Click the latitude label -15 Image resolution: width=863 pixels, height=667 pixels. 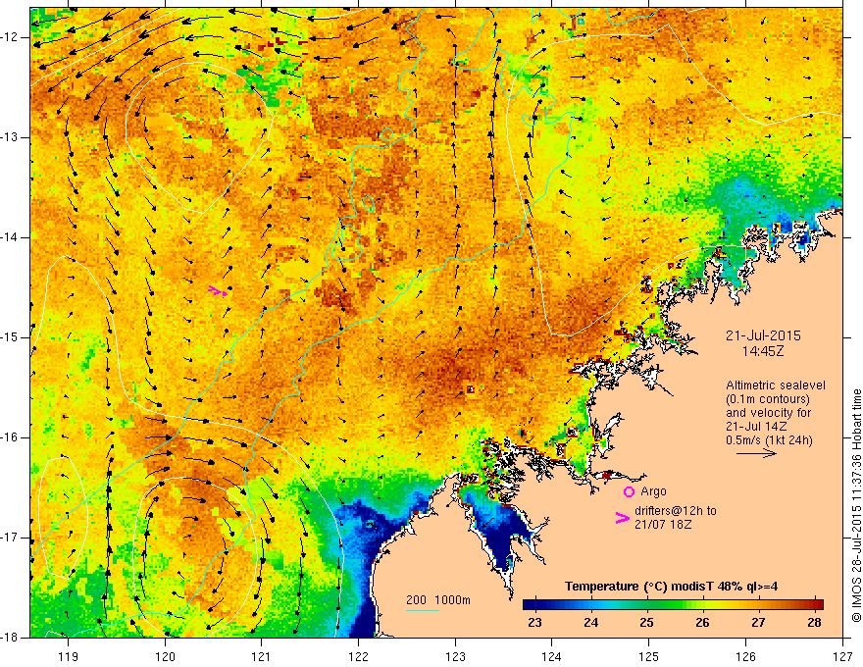[11, 337]
